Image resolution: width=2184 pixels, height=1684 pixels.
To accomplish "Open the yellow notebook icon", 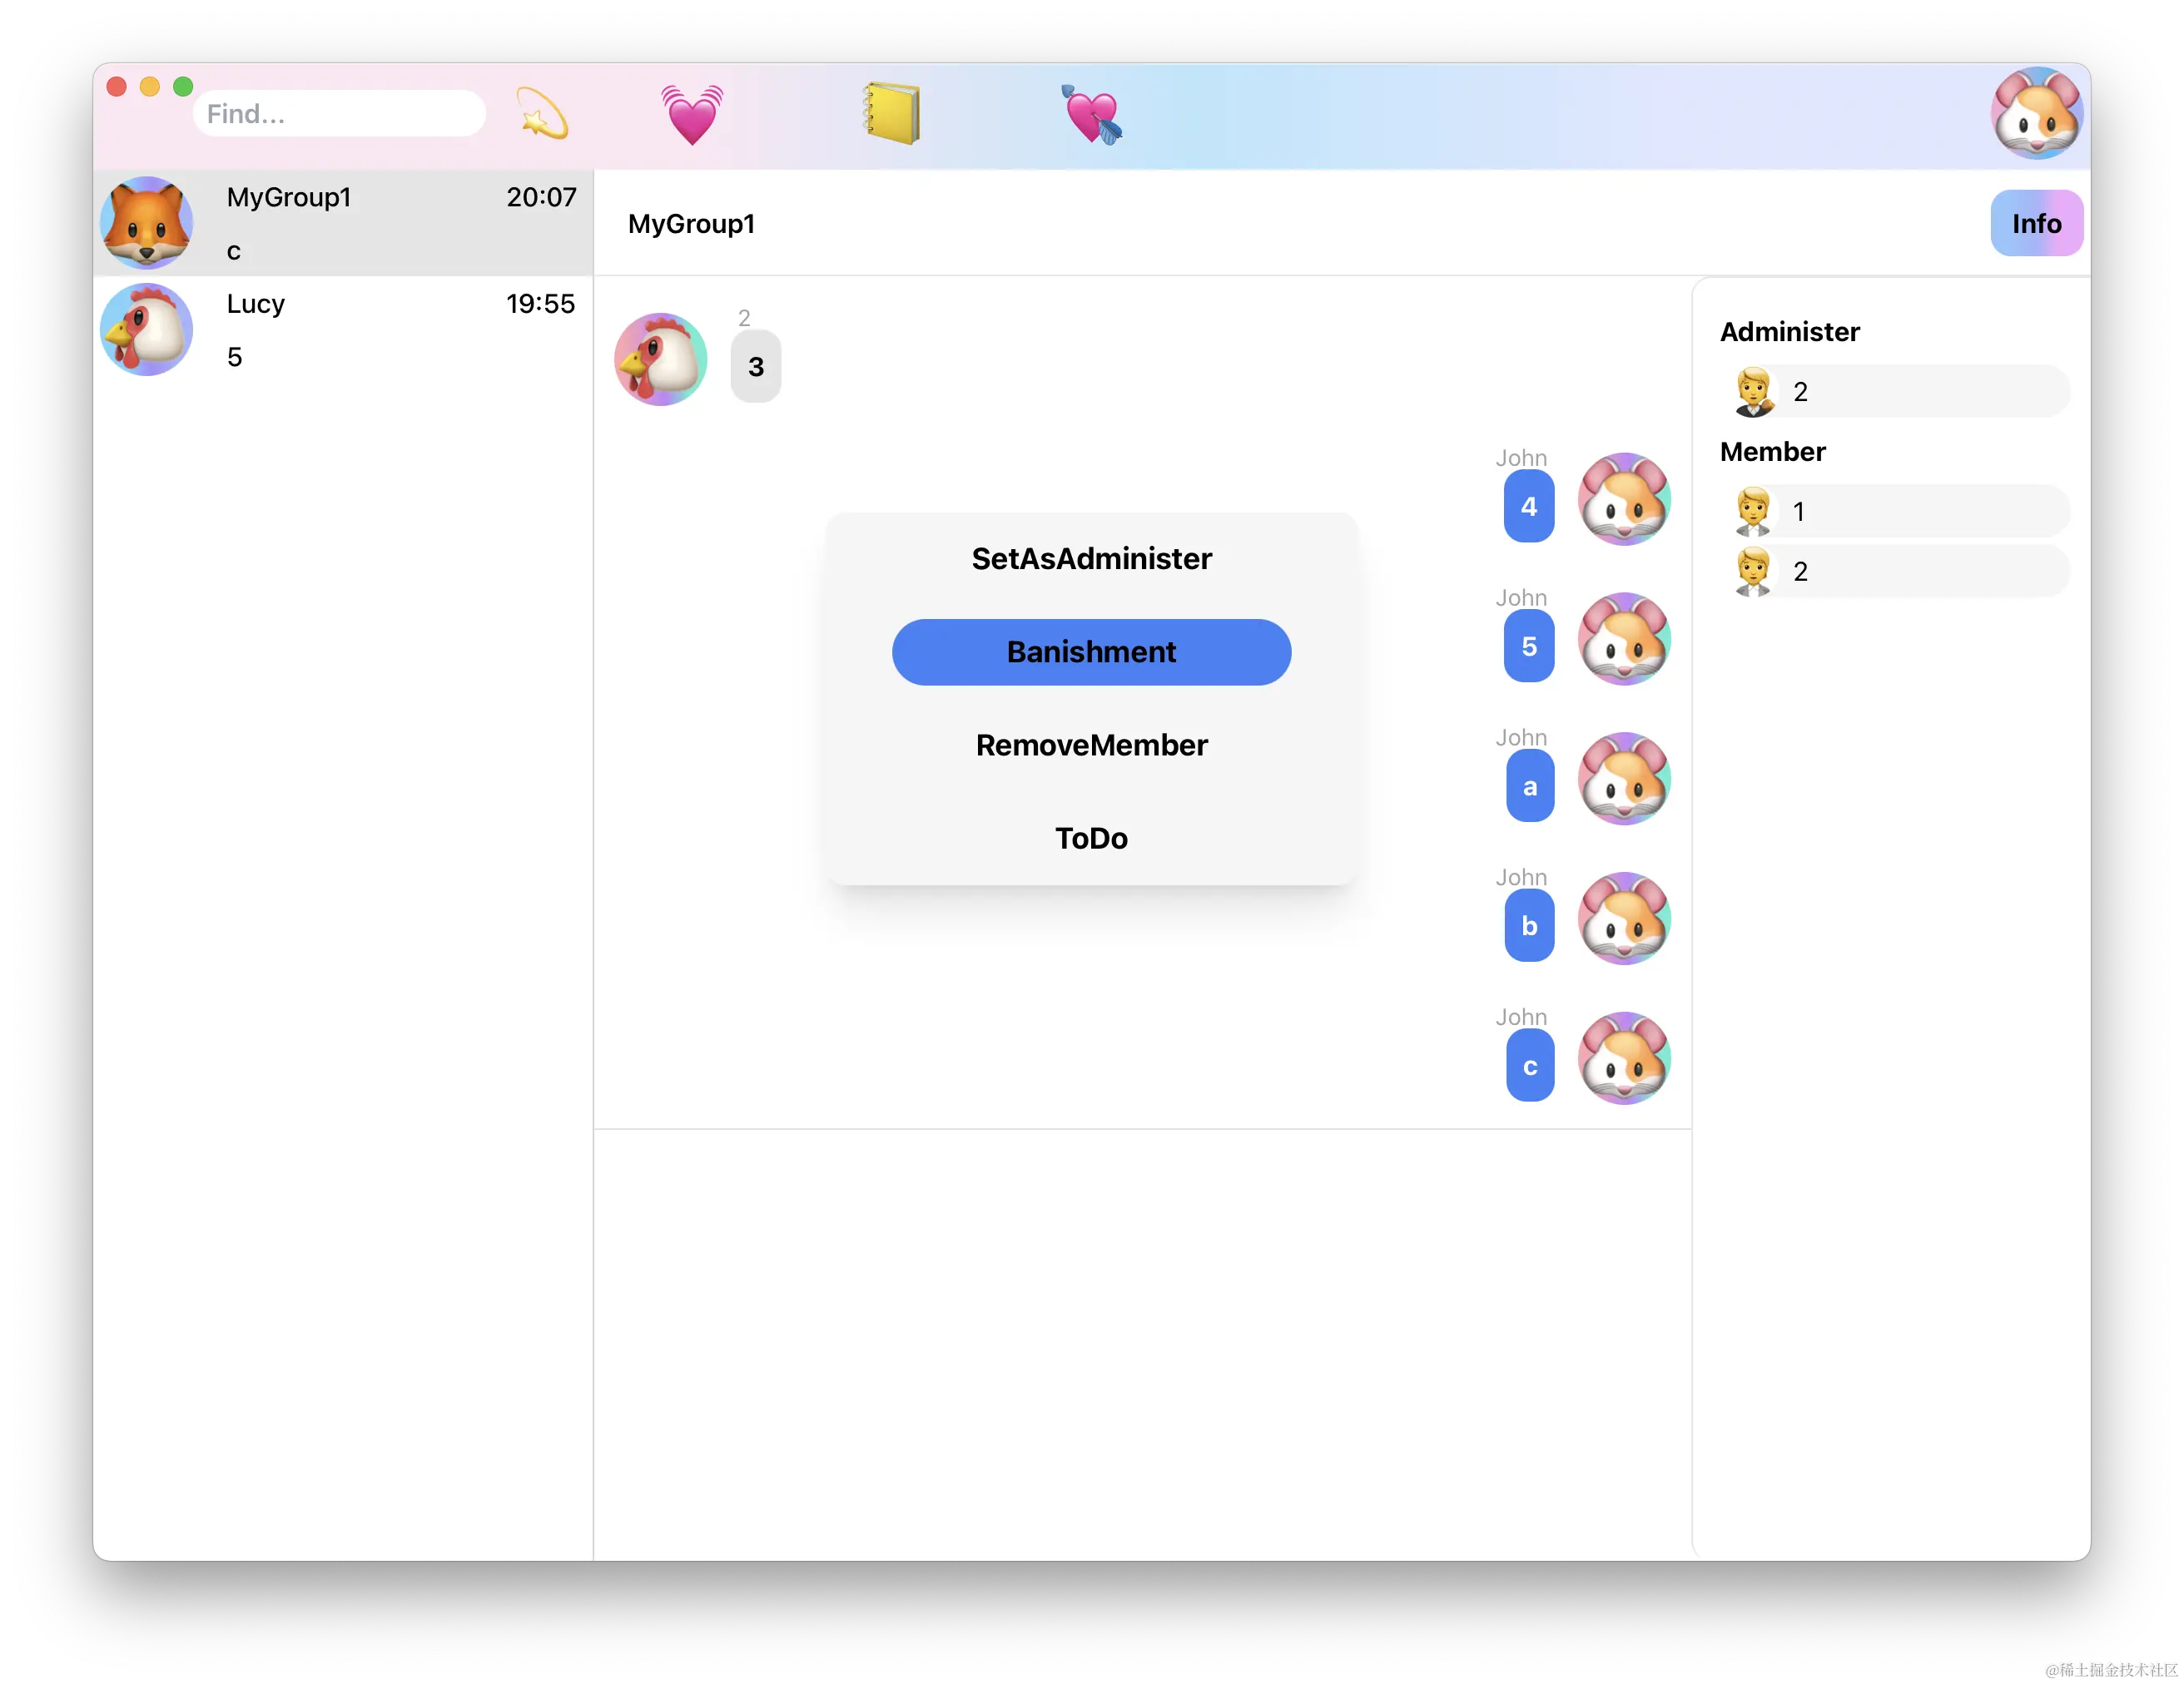I will point(891,114).
